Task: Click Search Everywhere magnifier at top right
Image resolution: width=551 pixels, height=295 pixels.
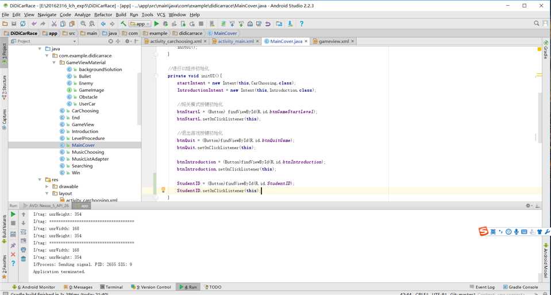Action: coord(536,23)
